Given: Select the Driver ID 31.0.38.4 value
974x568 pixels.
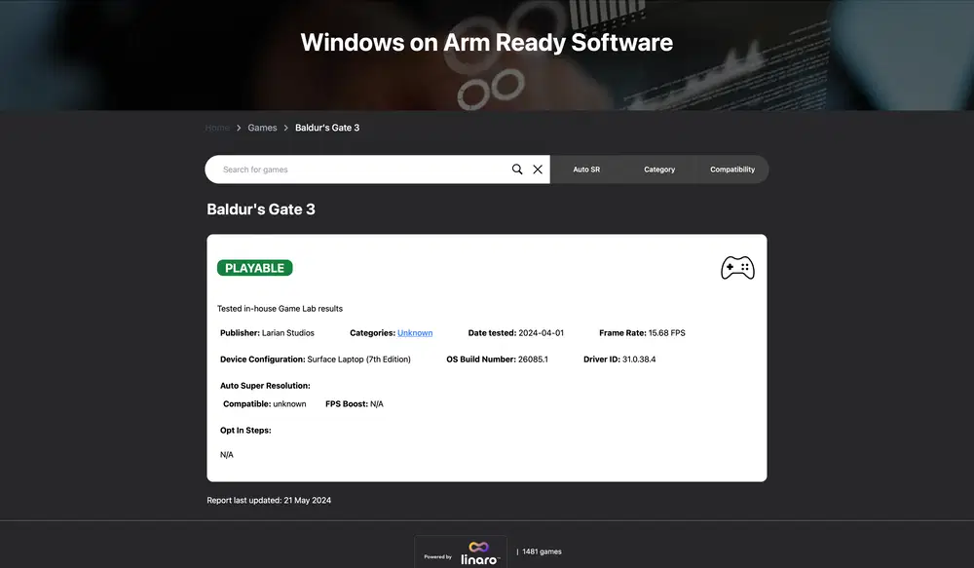Looking at the screenshot, I should tap(639, 360).
